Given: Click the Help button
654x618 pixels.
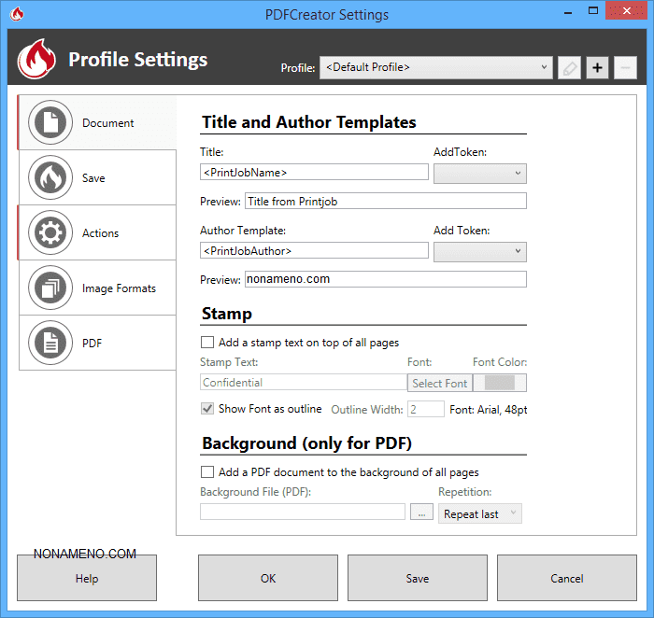Looking at the screenshot, I should point(87,578).
